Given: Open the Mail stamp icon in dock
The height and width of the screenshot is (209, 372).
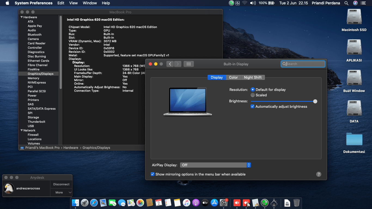Looking at the screenshot, I should 103,203.
